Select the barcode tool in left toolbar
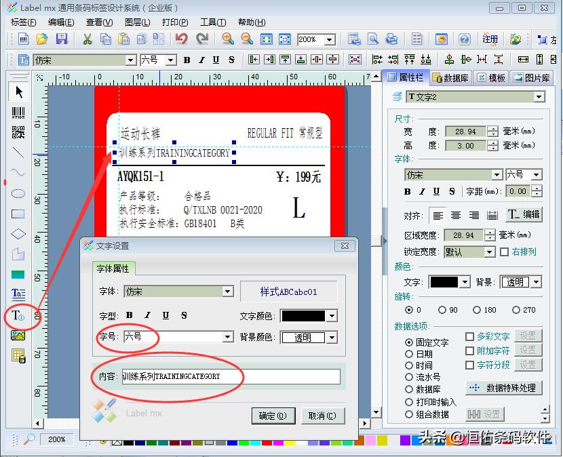Image resolution: width=563 pixels, height=457 pixels. pos(18,114)
